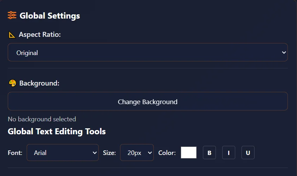Click the Background palette icon
Screen dimensions: 297x176
click(12, 83)
